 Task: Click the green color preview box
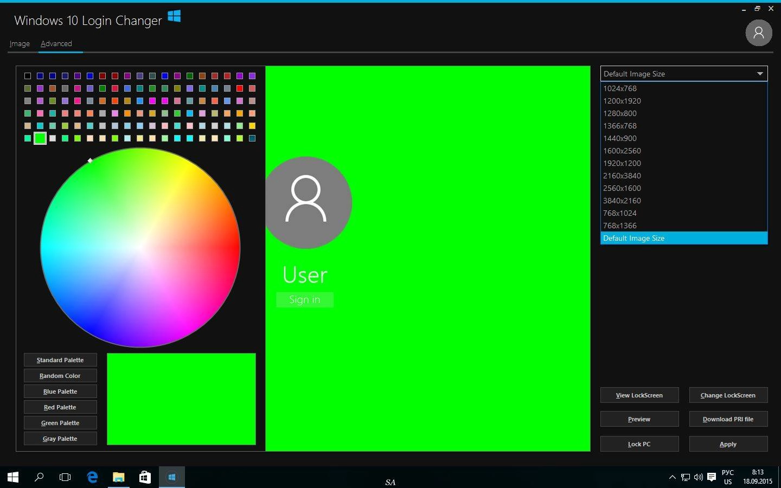click(181, 399)
